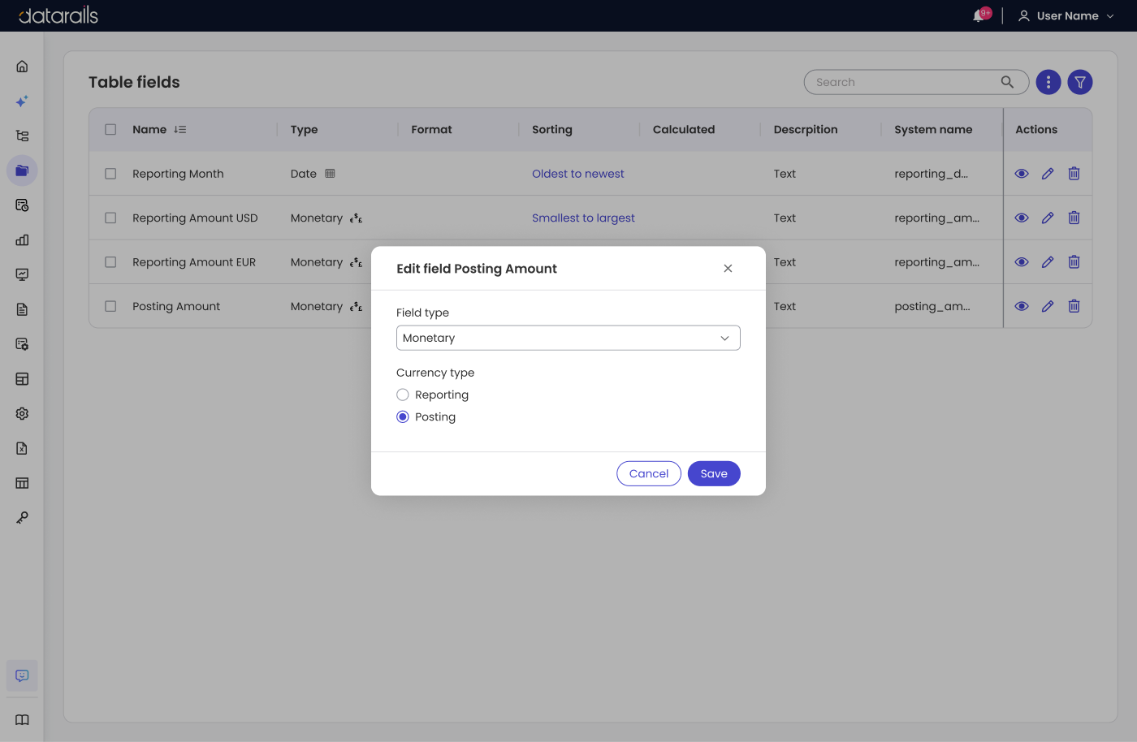Screen dimensions: 1137x742
Task: Check the Reporting Month row checkbox
Action: (x=110, y=174)
